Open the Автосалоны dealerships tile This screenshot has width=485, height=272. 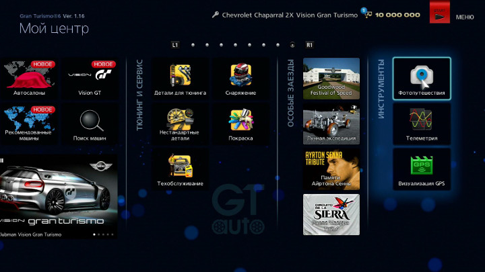[29, 78]
